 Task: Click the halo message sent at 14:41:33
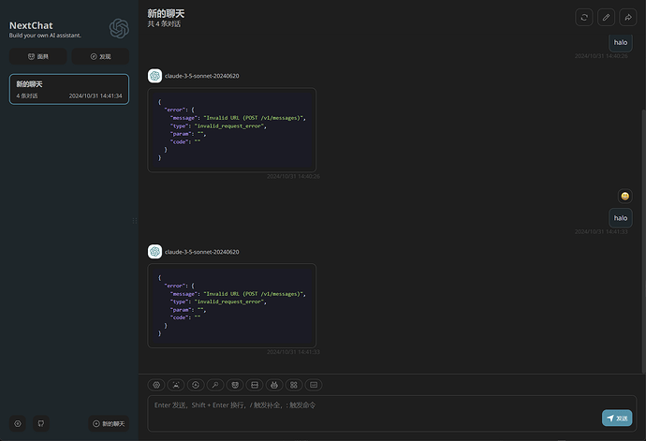point(621,218)
